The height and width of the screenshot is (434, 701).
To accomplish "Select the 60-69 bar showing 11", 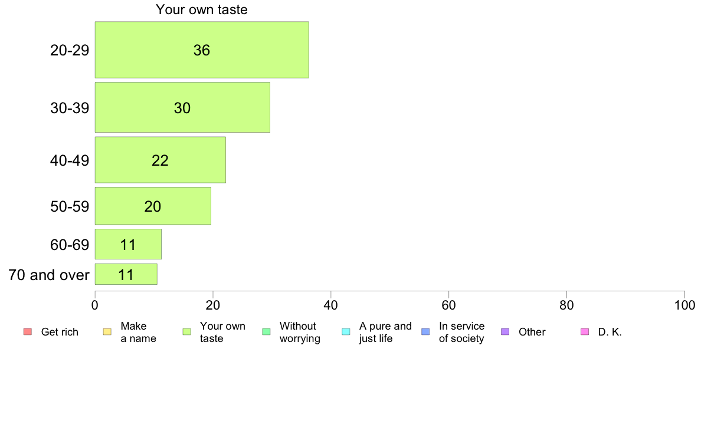I will pos(128,244).
